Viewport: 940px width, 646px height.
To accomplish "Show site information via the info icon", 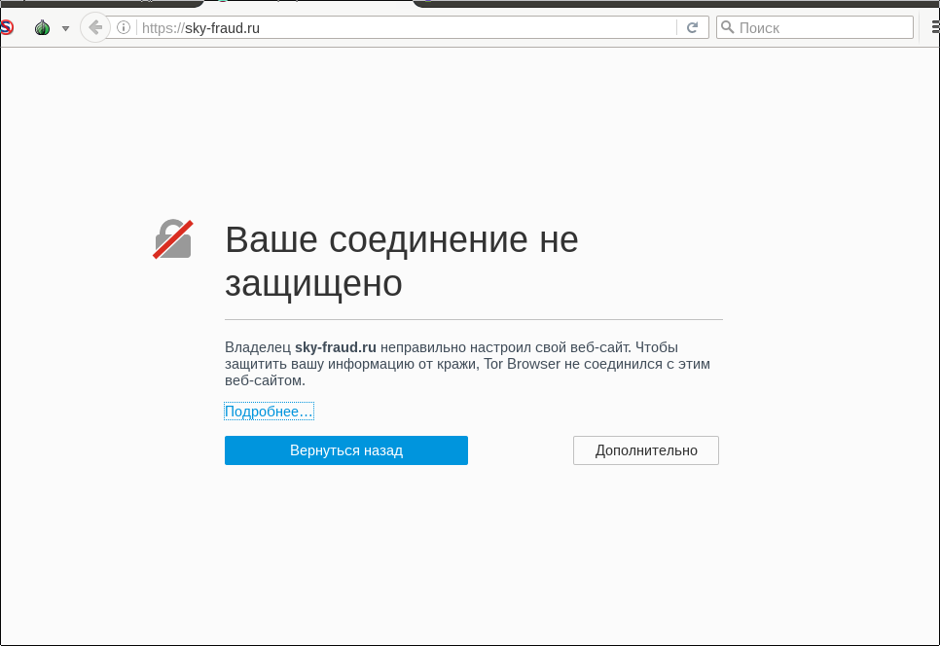I will (x=124, y=27).
